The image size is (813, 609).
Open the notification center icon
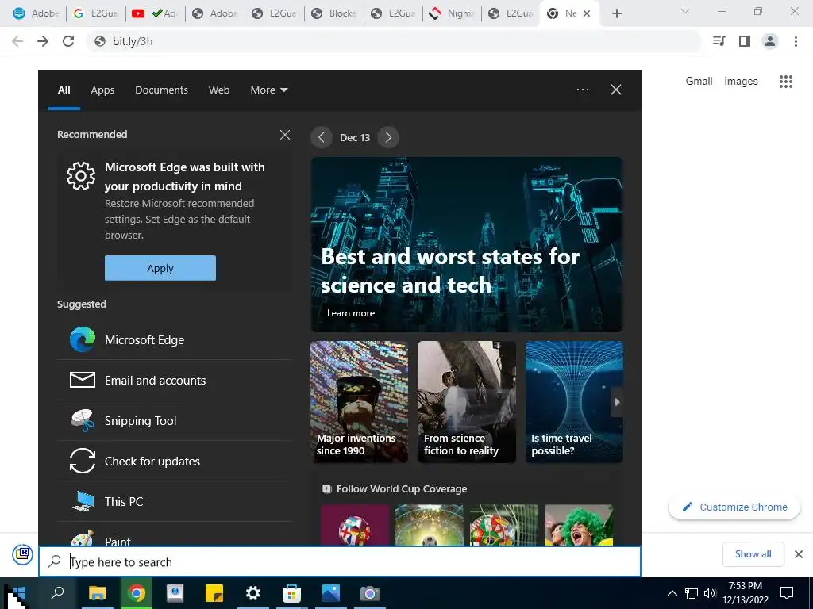click(787, 593)
